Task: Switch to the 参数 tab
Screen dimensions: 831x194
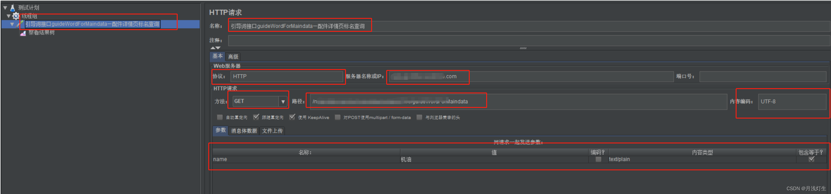Action: coord(221,130)
